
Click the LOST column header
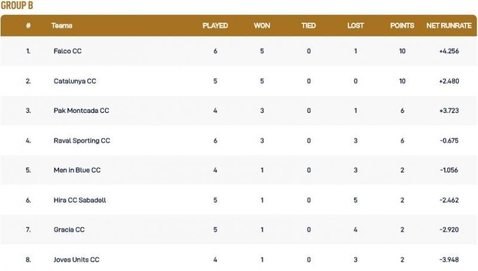[356, 26]
